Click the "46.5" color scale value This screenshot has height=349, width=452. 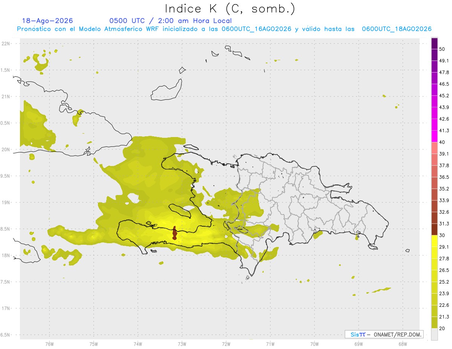(444, 84)
